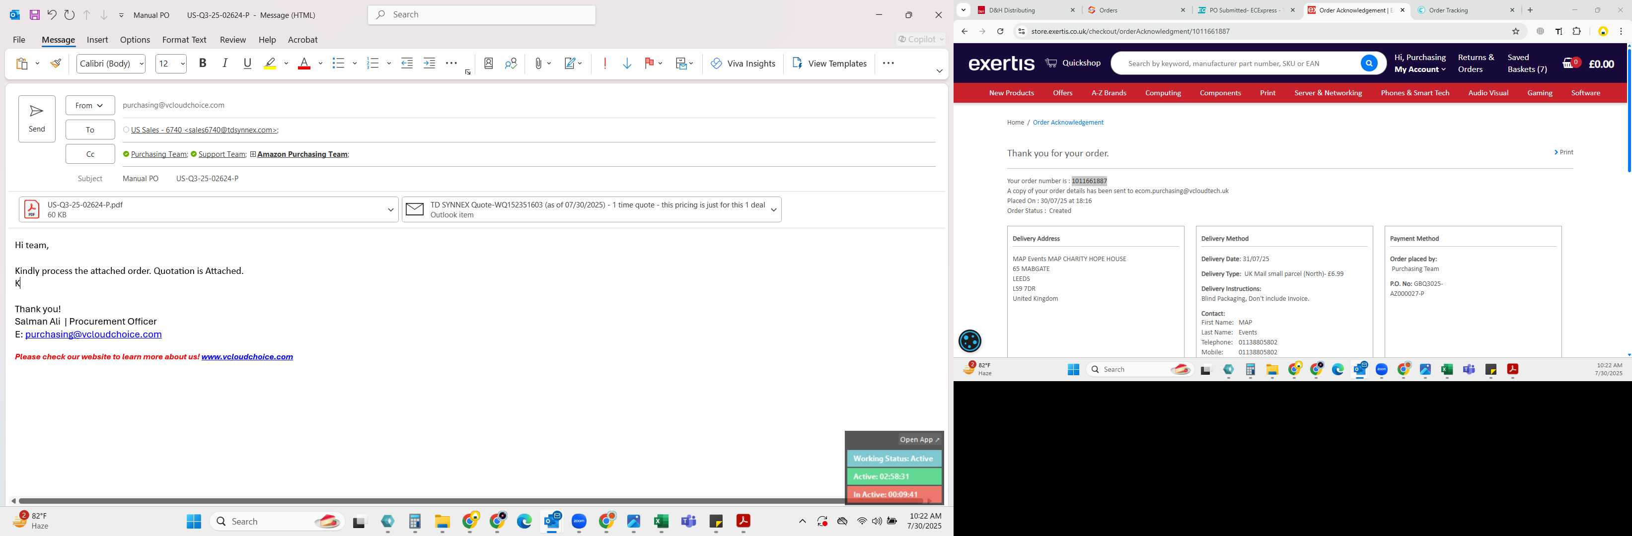Apply Underline formatting in Outlook ribbon
The height and width of the screenshot is (536, 1632).
pos(248,64)
